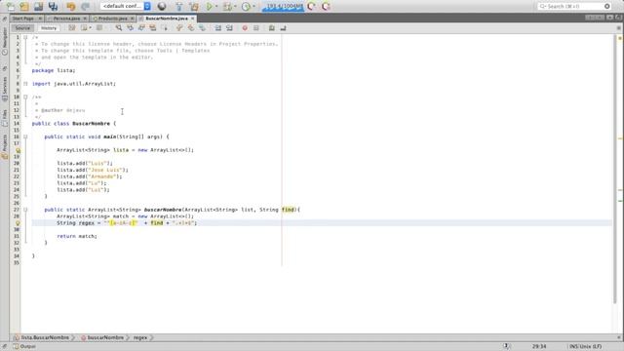
Task: Toggle Bookmark in the editor toolbar
Action: pyautogui.click(x=202, y=28)
